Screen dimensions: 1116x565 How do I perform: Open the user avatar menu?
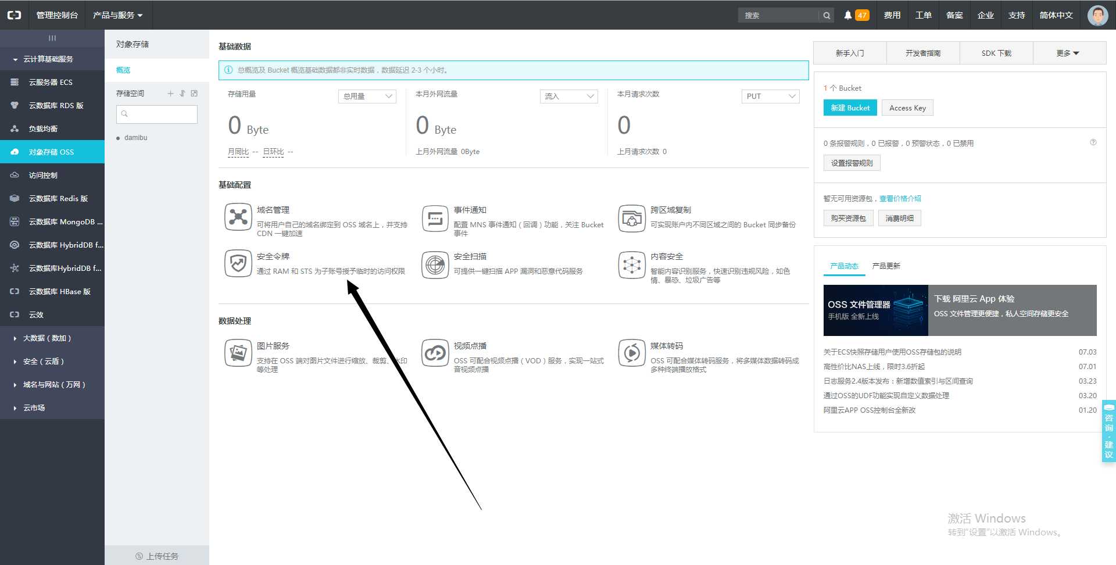click(1097, 15)
